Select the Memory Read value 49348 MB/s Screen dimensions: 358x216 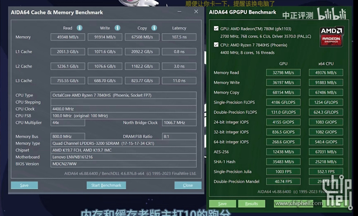tap(68, 37)
